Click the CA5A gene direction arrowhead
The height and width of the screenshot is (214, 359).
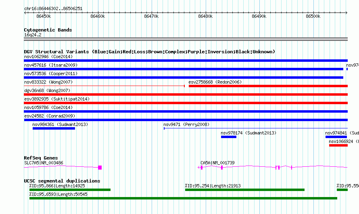pyautogui.click(x=199, y=168)
